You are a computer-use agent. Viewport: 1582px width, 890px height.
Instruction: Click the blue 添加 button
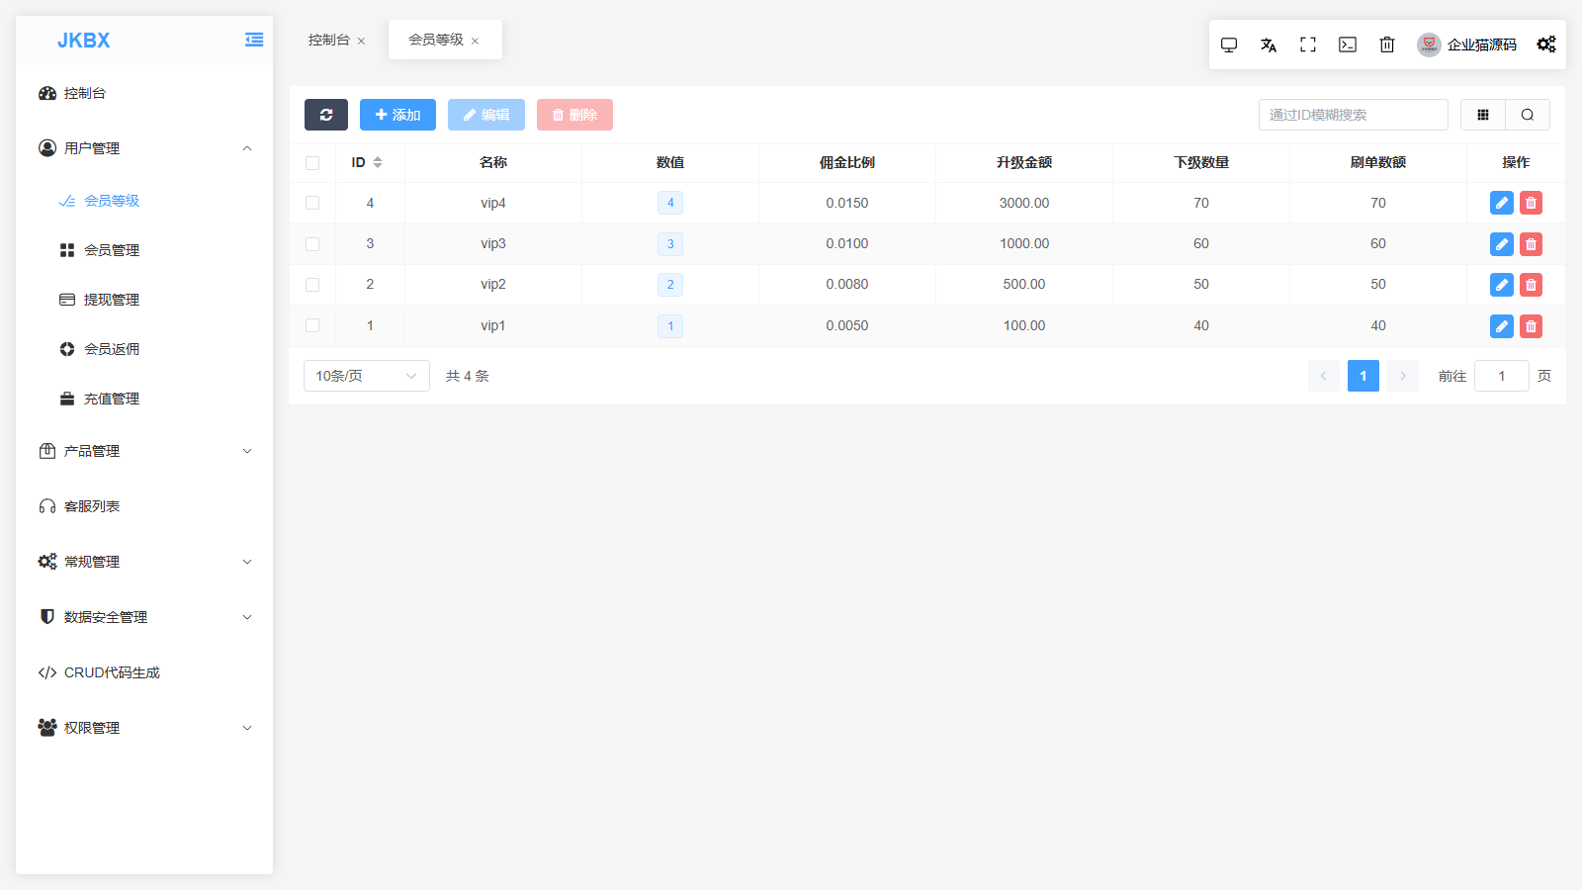tap(397, 115)
